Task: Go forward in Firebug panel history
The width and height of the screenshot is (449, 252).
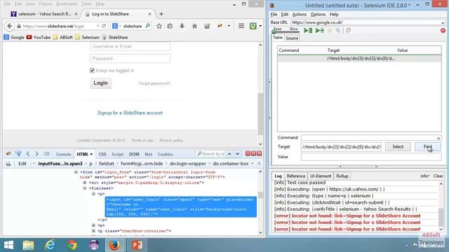Action: pyautogui.click(x=36, y=154)
